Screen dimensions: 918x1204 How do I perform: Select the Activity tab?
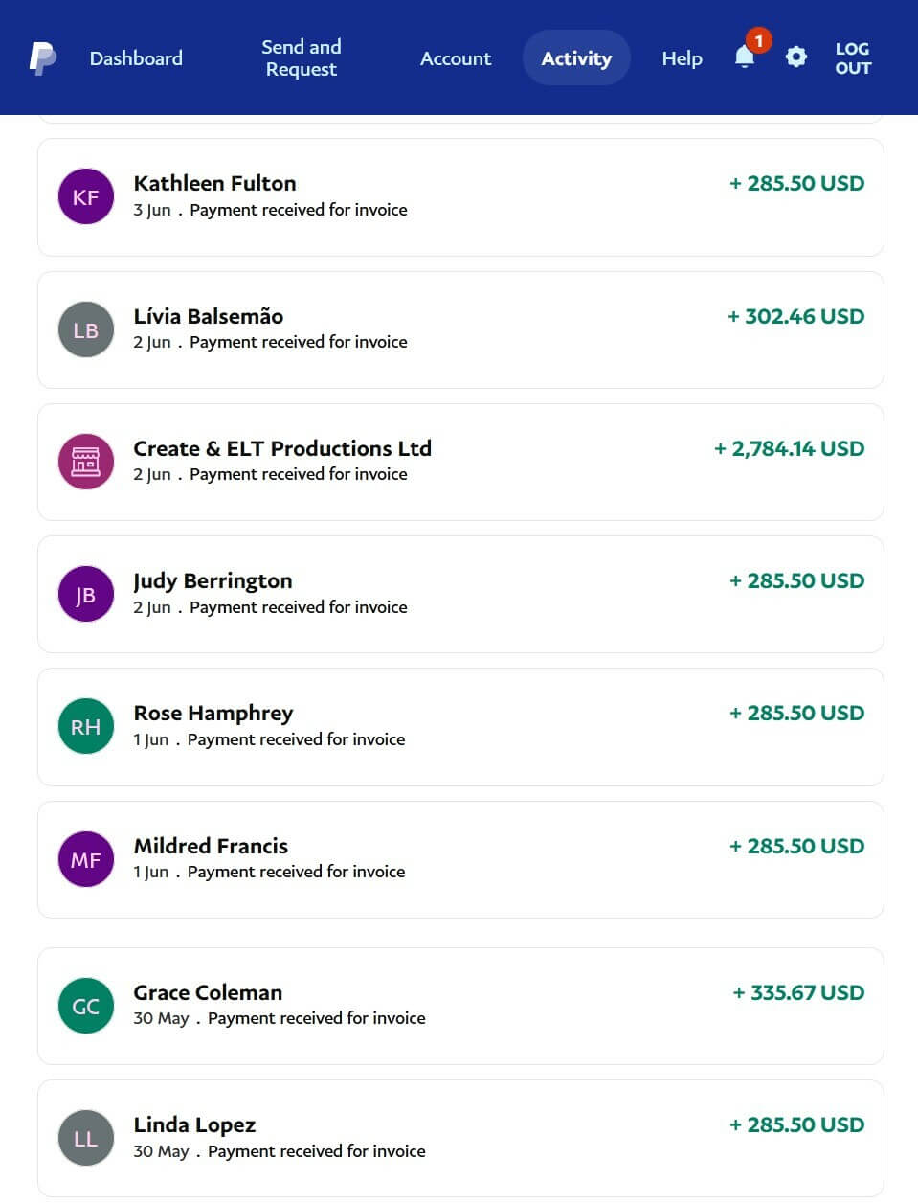pyautogui.click(x=576, y=58)
